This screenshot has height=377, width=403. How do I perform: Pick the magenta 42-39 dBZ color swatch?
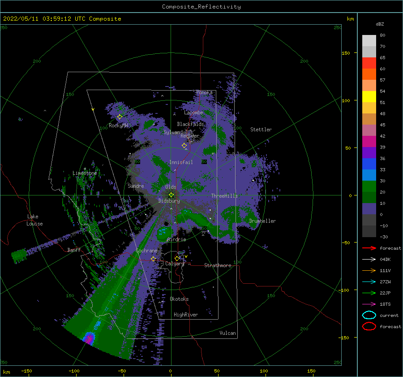(369, 142)
